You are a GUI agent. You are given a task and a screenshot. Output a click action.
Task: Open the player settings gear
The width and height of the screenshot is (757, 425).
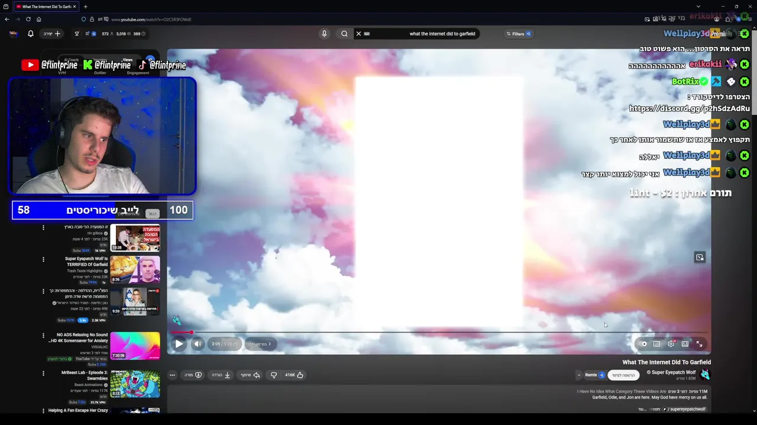coord(671,344)
